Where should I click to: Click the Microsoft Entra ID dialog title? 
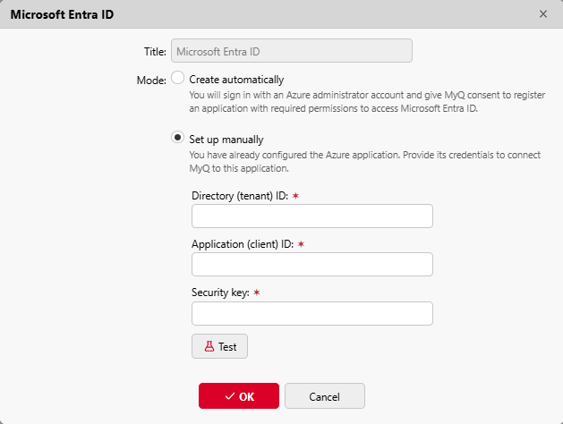click(62, 14)
